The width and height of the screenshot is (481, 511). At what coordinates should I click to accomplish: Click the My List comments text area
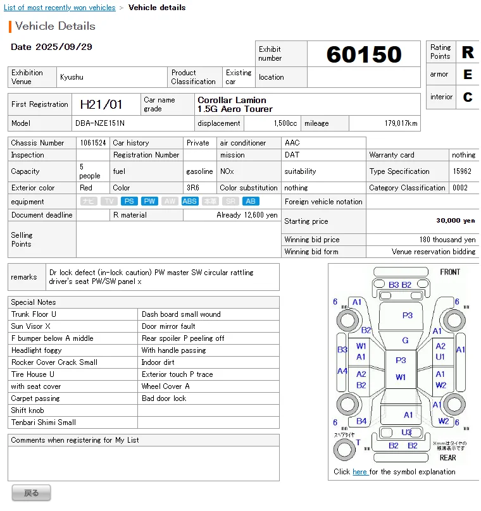pos(144,464)
